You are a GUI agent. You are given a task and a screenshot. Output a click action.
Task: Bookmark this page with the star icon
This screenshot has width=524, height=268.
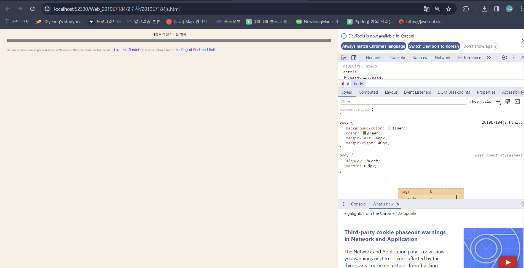pos(449,9)
